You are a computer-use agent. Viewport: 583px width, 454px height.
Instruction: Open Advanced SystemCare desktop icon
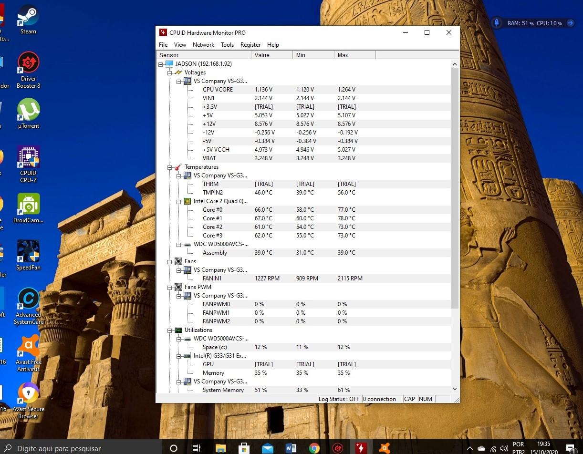[x=29, y=306]
